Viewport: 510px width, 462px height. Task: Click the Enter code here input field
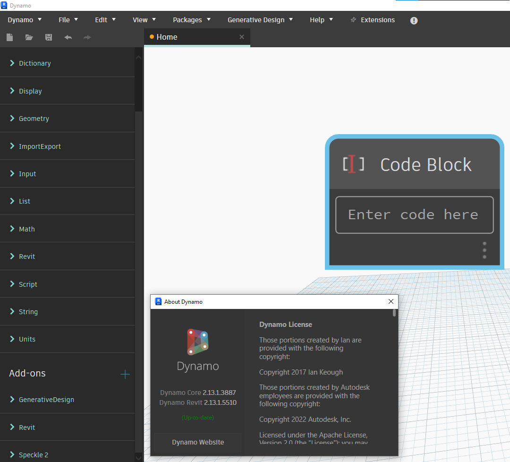(x=415, y=215)
